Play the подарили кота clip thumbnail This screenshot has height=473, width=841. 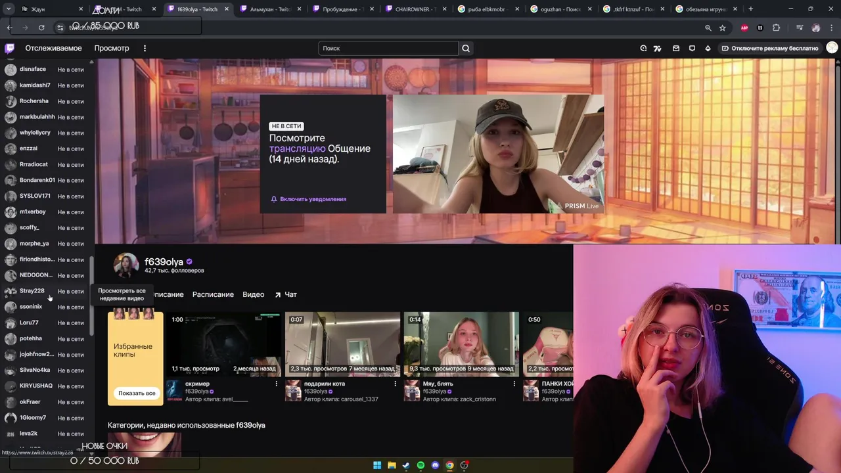[342, 344]
